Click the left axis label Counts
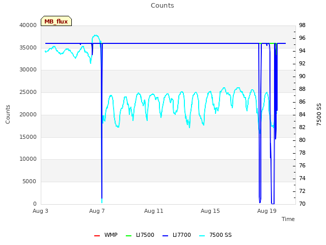Viewport: 326px width, 245px height. pyautogui.click(x=8, y=114)
